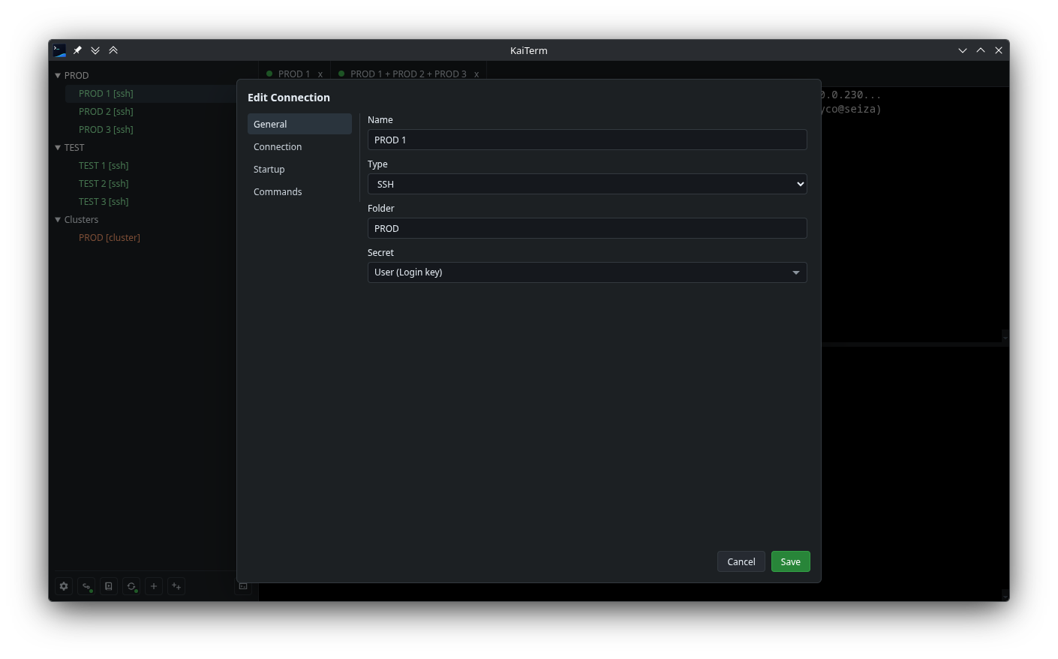This screenshot has height=659, width=1058.
Task: Click the Name input field
Action: coord(587,140)
